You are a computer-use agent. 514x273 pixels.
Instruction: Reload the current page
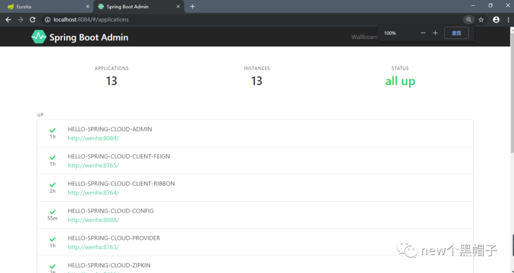[32, 19]
